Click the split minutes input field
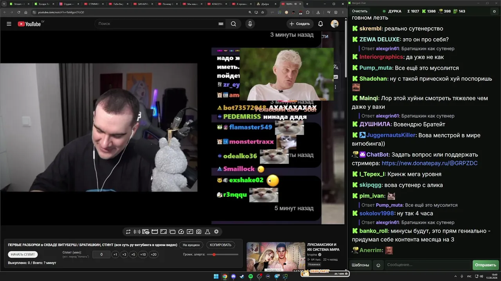This screenshot has width=501, height=281. (x=101, y=254)
